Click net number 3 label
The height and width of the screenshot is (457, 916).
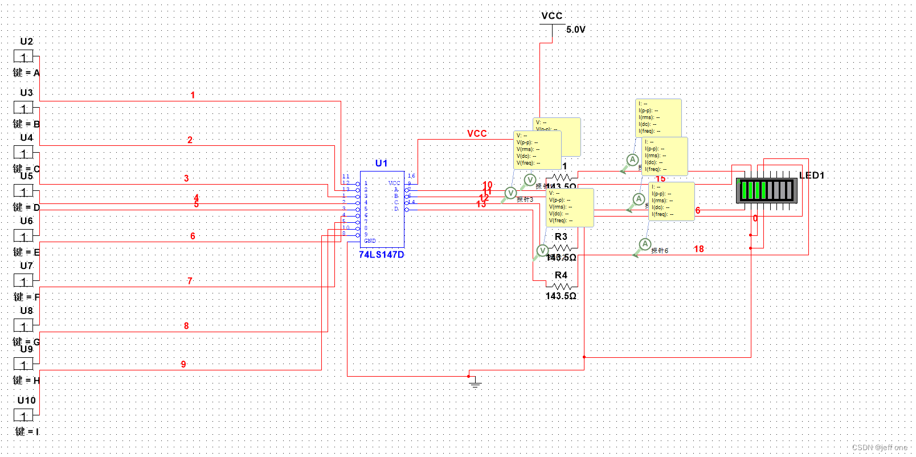coord(186,178)
